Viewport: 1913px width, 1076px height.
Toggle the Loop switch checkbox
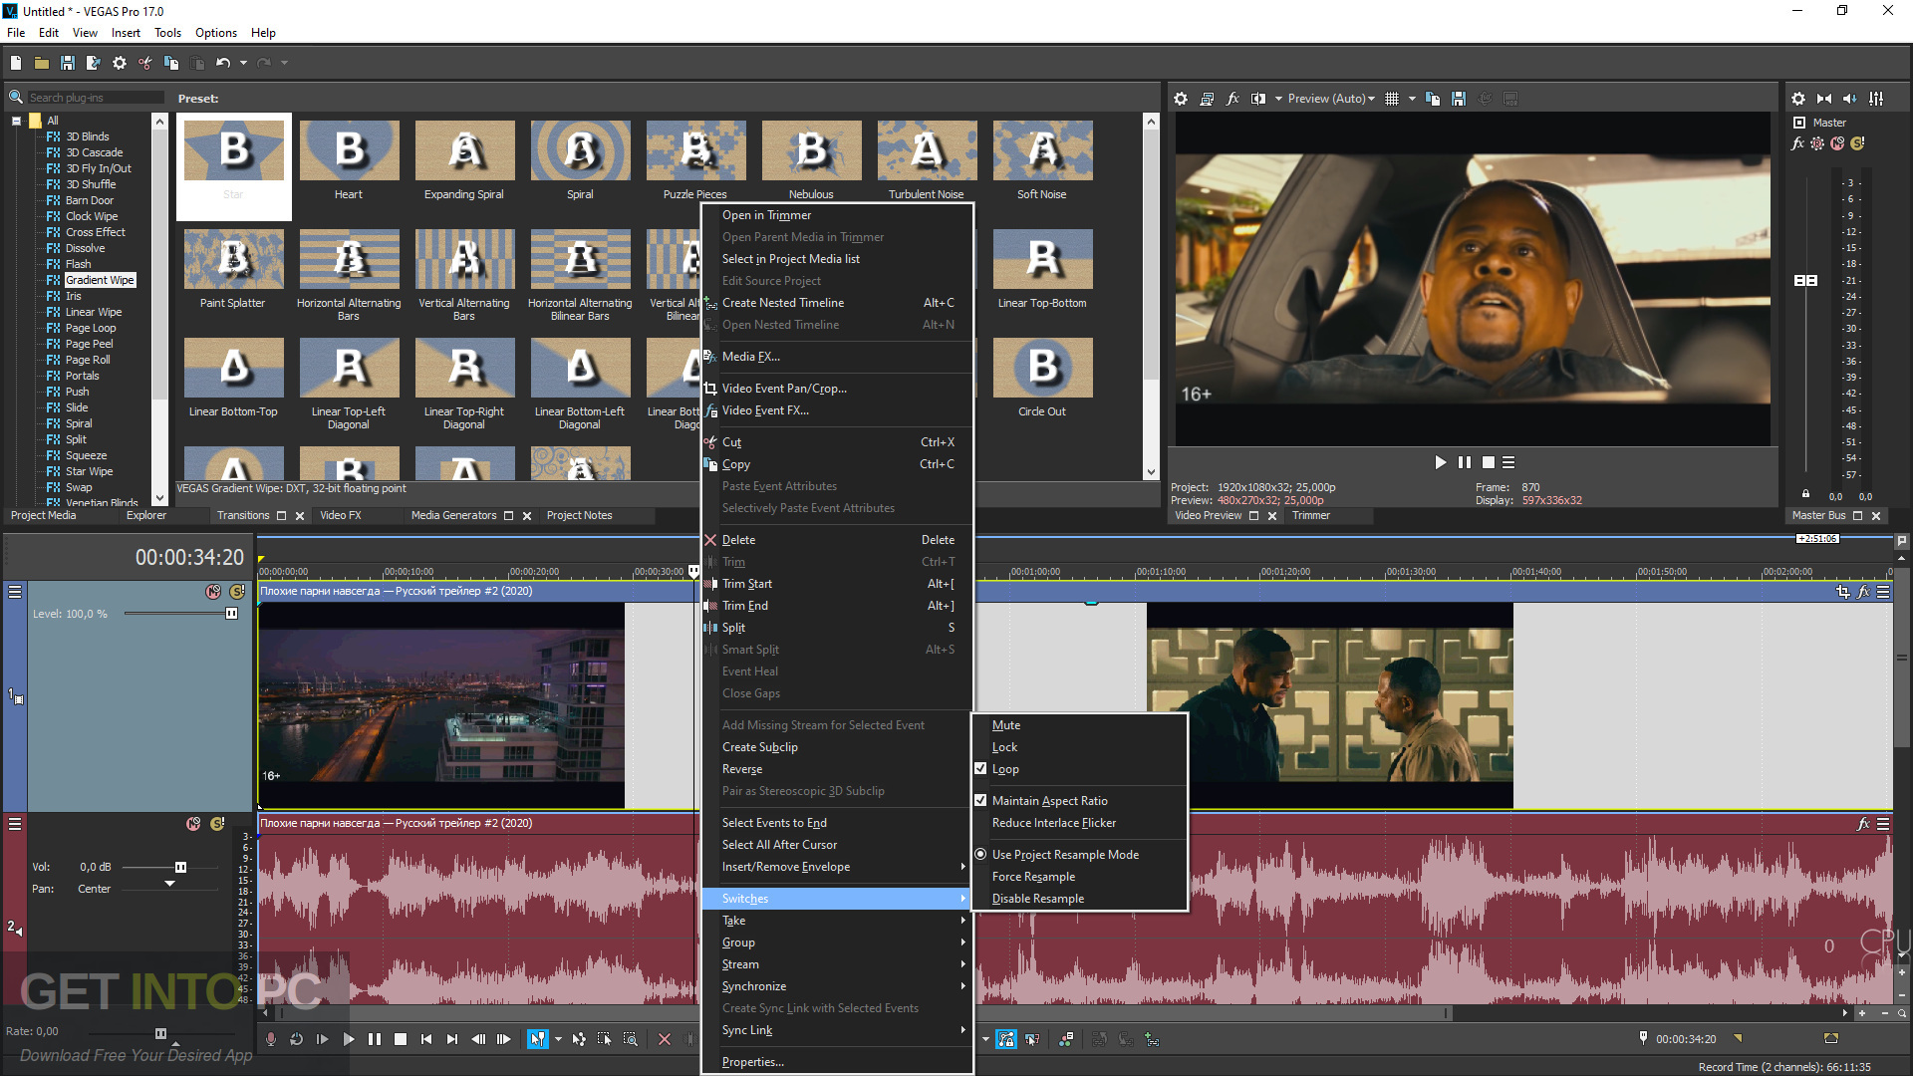[980, 769]
